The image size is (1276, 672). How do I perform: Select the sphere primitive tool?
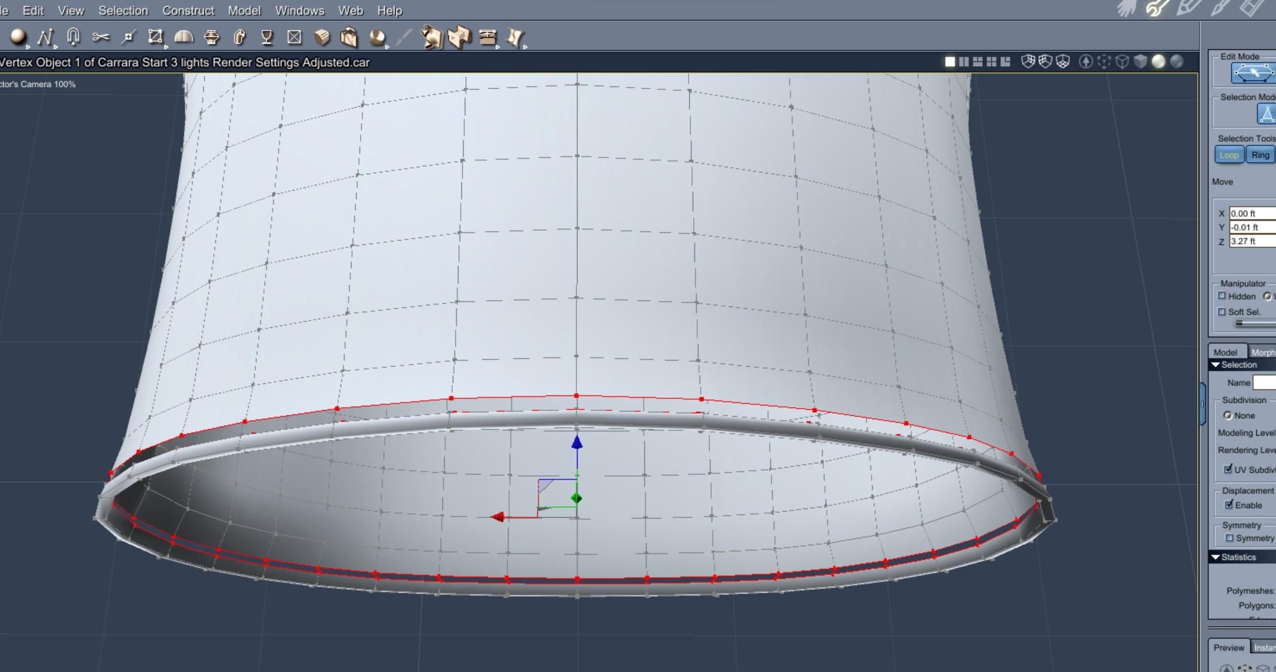point(18,37)
